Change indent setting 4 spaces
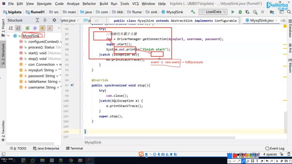The width and height of the screenshot is (292, 164). coord(270,154)
